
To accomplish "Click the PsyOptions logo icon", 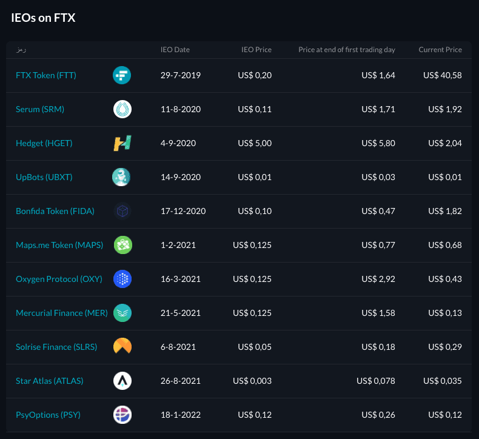I will point(122,415).
